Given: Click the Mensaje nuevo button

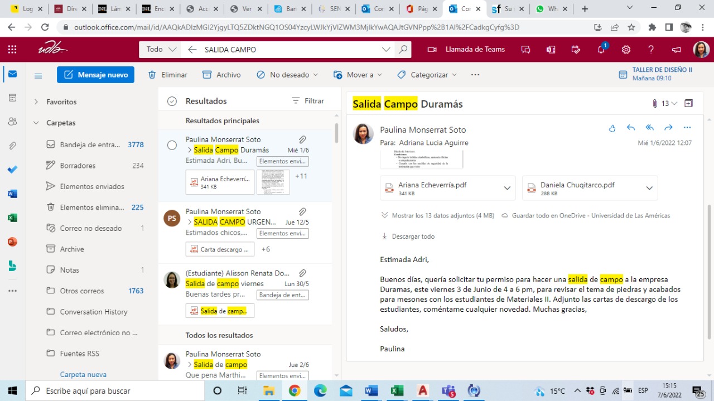Looking at the screenshot, I should click(96, 75).
